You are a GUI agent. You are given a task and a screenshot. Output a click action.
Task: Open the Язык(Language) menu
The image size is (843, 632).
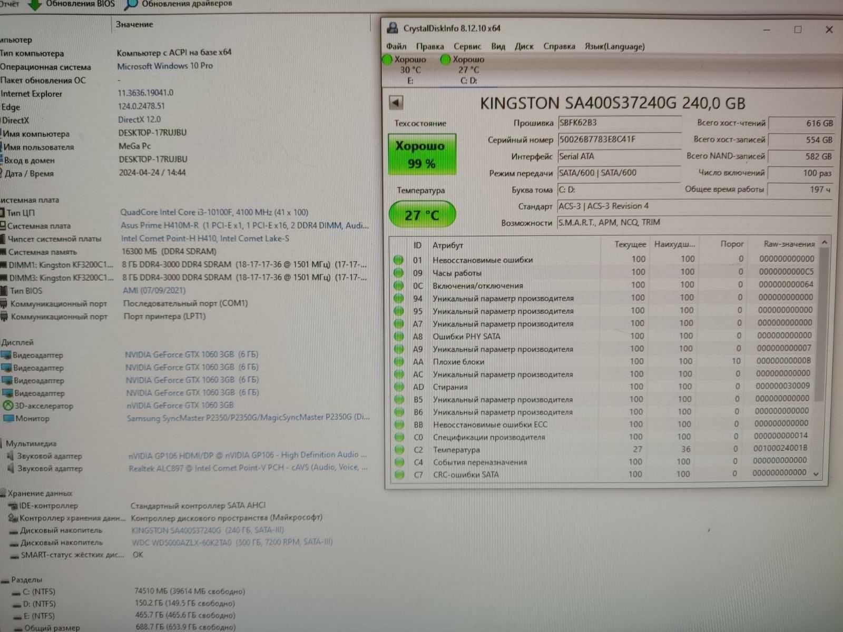pyautogui.click(x=615, y=46)
